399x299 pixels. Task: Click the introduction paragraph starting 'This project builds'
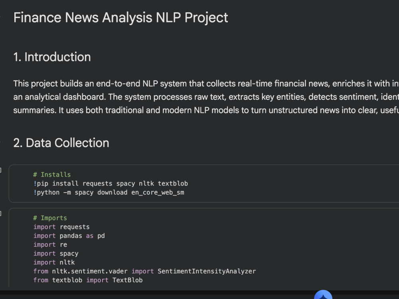pos(206,97)
